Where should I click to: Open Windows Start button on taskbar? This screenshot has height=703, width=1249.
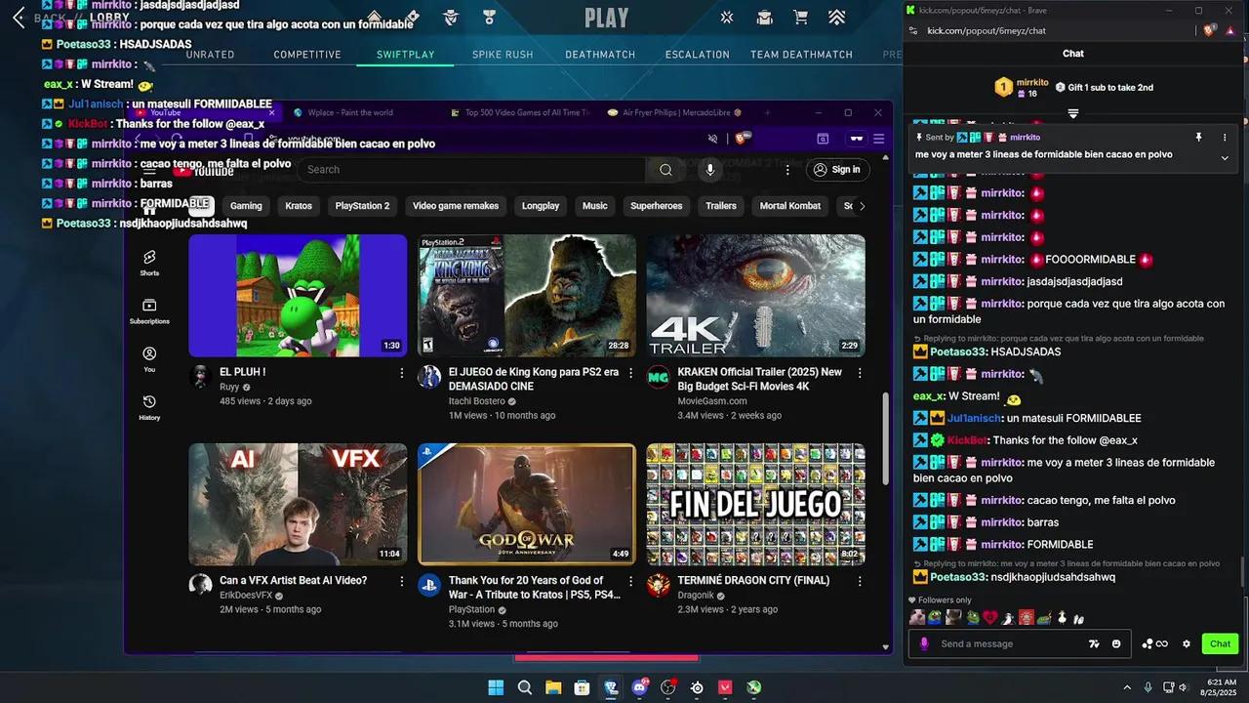coord(496,687)
